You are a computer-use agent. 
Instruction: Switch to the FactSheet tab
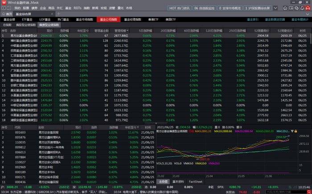click(x=195, y=182)
